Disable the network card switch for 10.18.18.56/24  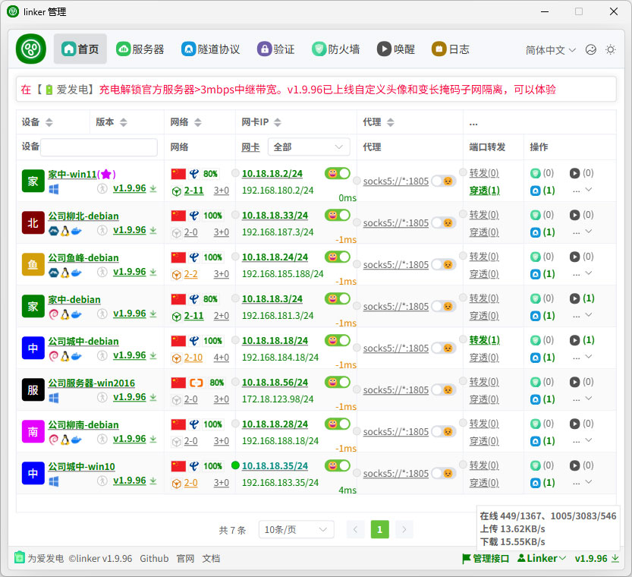pyautogui.click(x=337, y=382)
